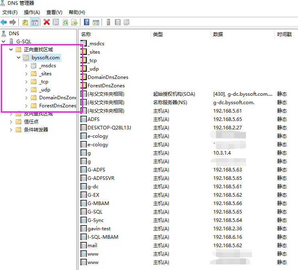Viewport: 298px width, 270px height.
Task: Click folder icon beside ForestDnsZones in list
Action: click(84, 86)
